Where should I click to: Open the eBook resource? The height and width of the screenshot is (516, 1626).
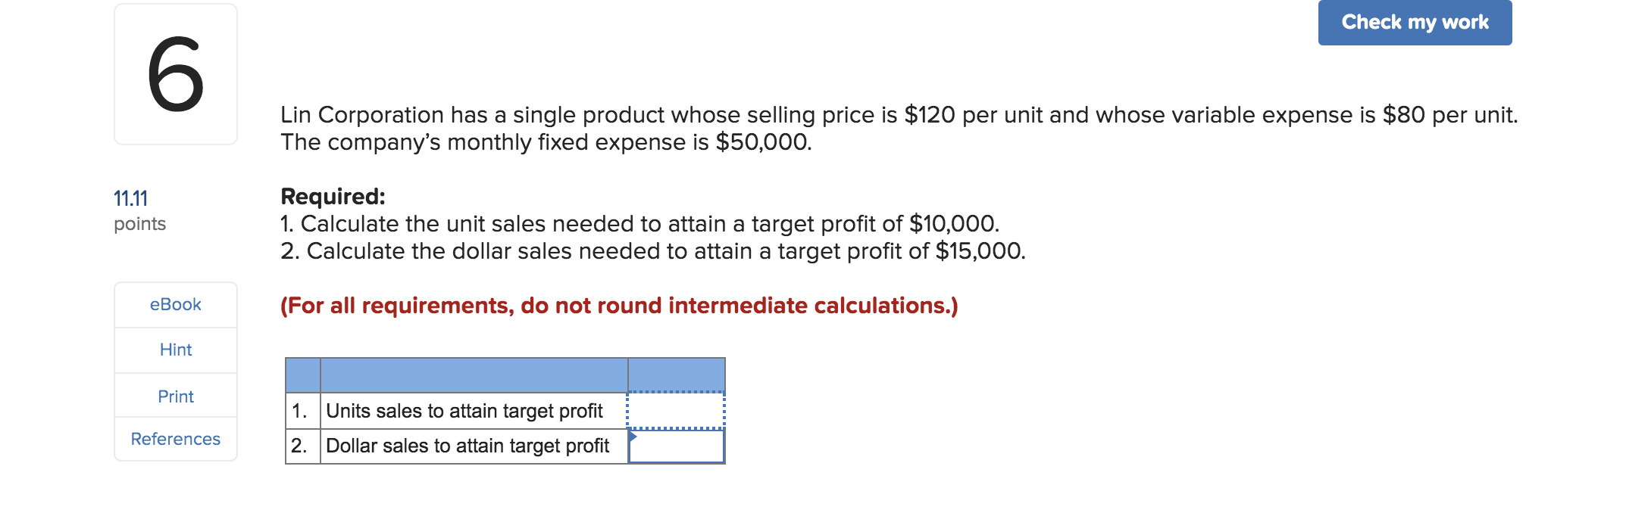pyautogui.click(x=175, y=304)
